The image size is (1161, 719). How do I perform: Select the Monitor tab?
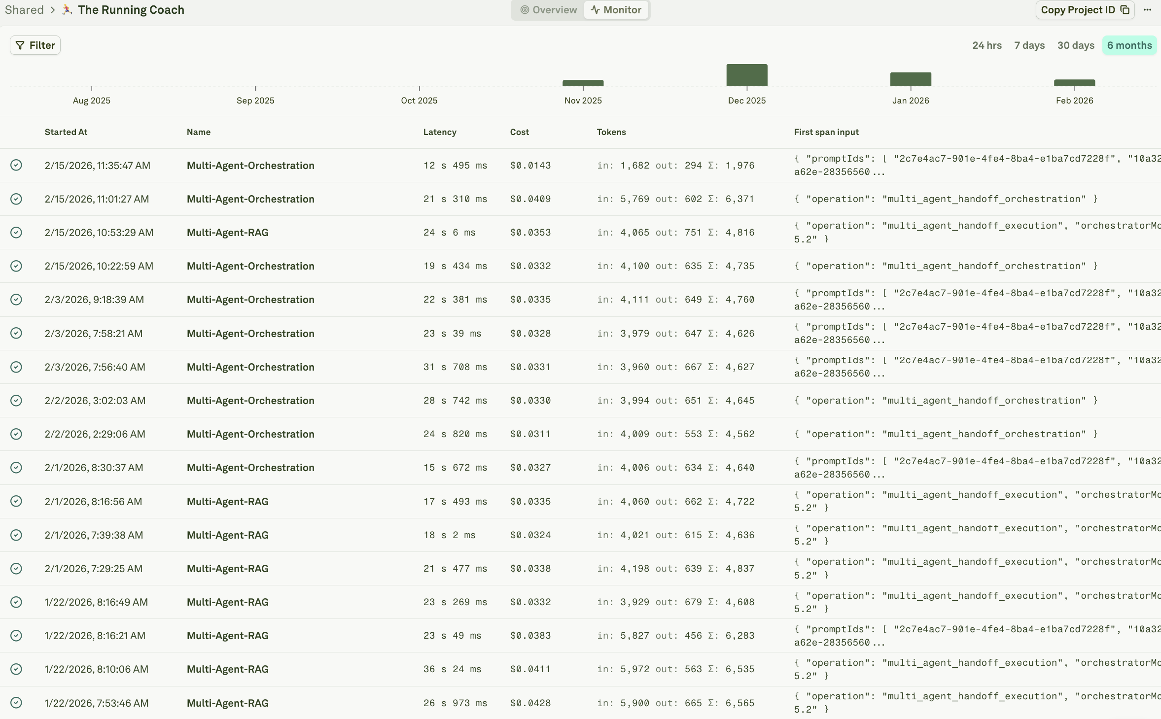(616, 9)
